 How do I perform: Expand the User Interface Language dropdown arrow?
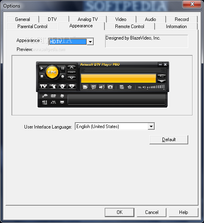[x=151, y=126]
